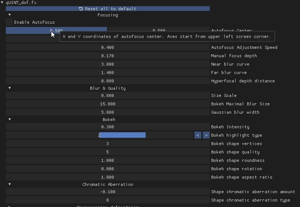Click the Bokeh shape roundness field
The width and height of the screenshot is (300, 207).
click(x=107, y=160)
